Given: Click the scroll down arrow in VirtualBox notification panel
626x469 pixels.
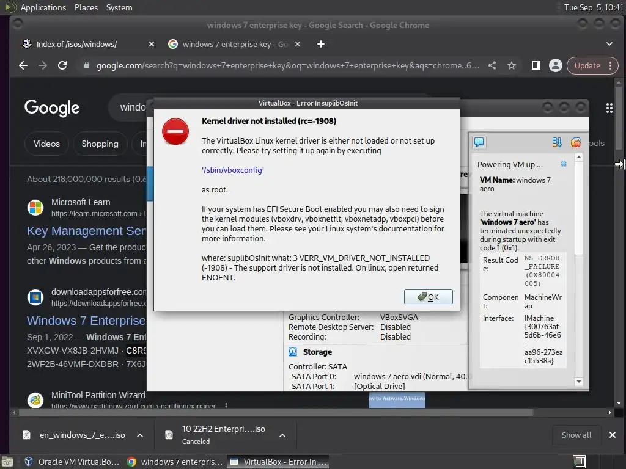Looking at the screenshot, I should coord(579,382).
